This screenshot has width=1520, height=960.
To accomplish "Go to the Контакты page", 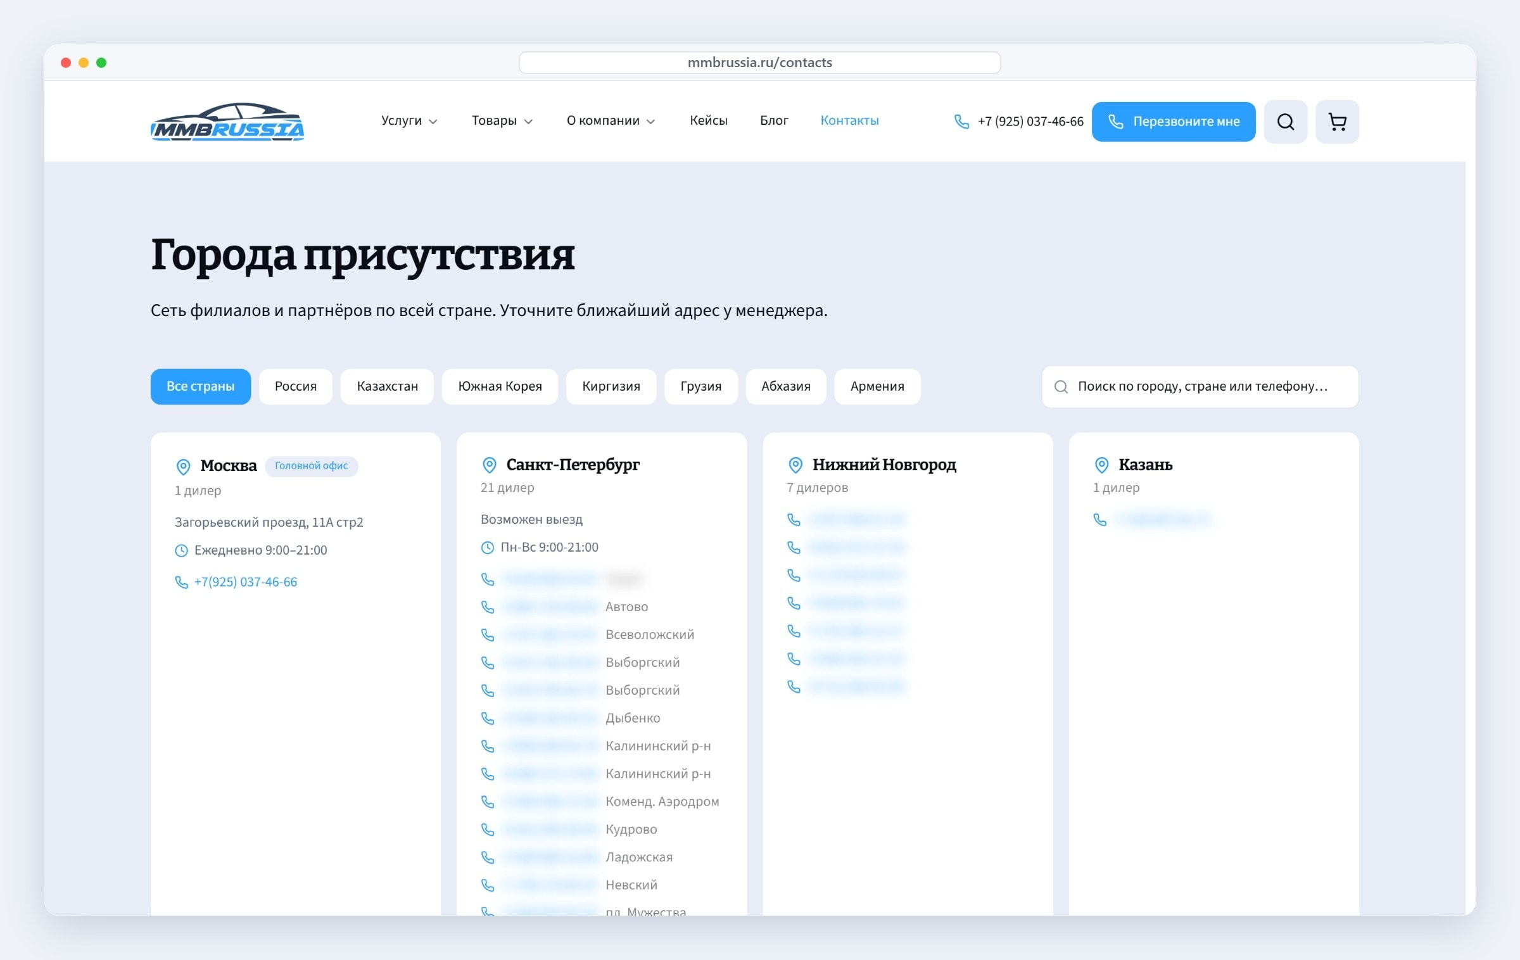I will click(849, 121).
